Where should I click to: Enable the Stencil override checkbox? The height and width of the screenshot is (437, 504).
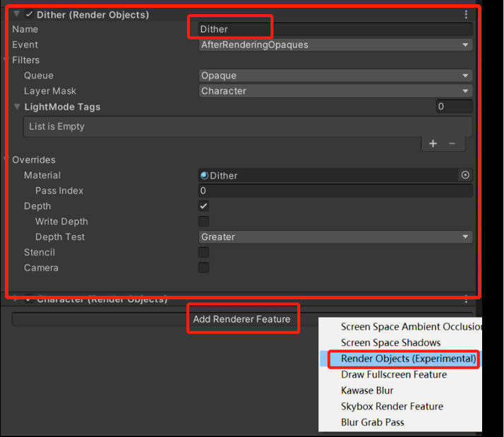pyautogui.click(x=204, y=253)
